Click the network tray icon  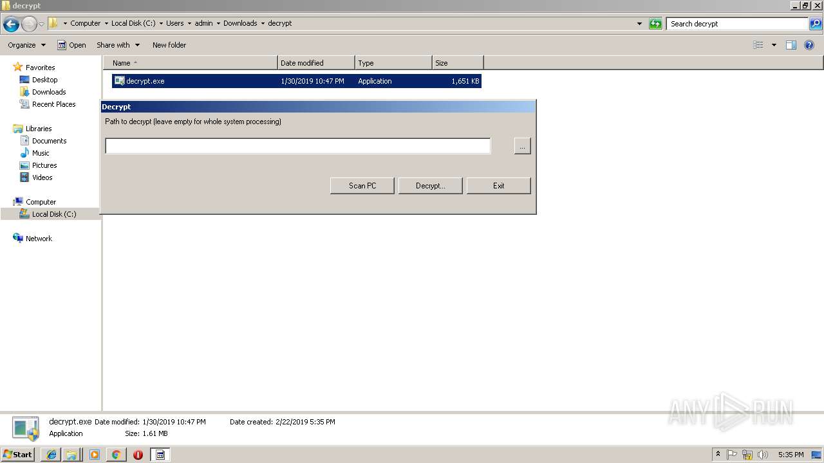[747, 455]
